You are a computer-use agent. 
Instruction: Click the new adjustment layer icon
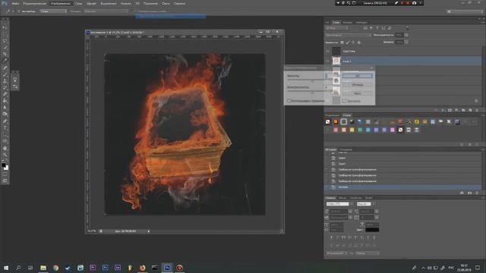[x=456, y=110]
